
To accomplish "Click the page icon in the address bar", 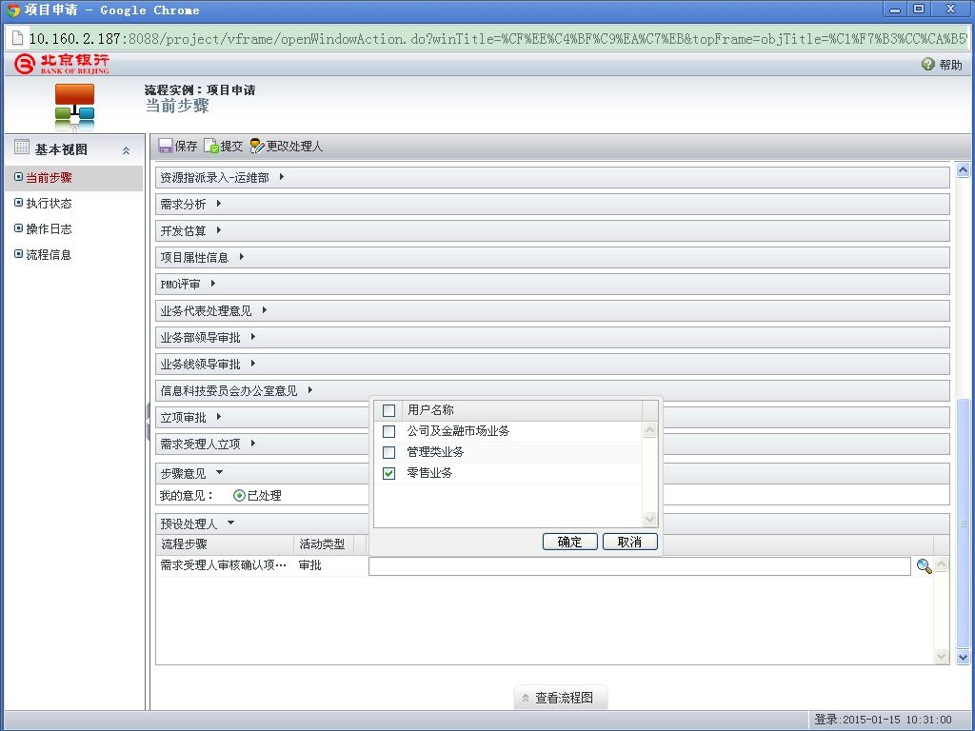I will point(18,38).
